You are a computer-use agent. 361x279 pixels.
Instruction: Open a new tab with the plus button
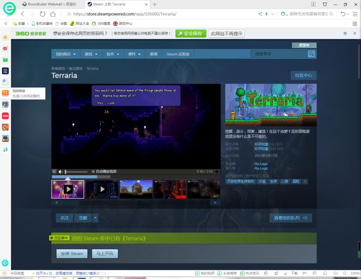pyautogui.click(x=155, y=4)
